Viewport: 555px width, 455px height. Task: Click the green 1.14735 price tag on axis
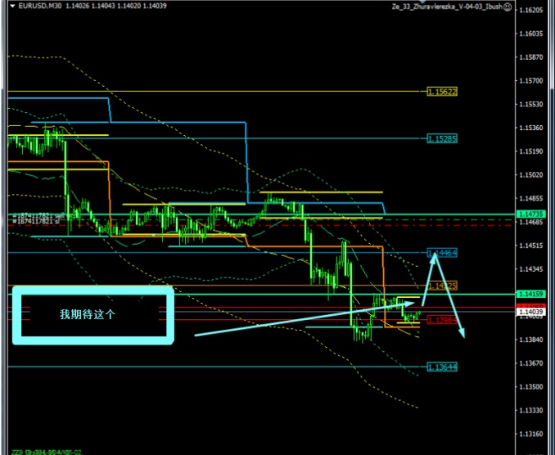[526, 214]
